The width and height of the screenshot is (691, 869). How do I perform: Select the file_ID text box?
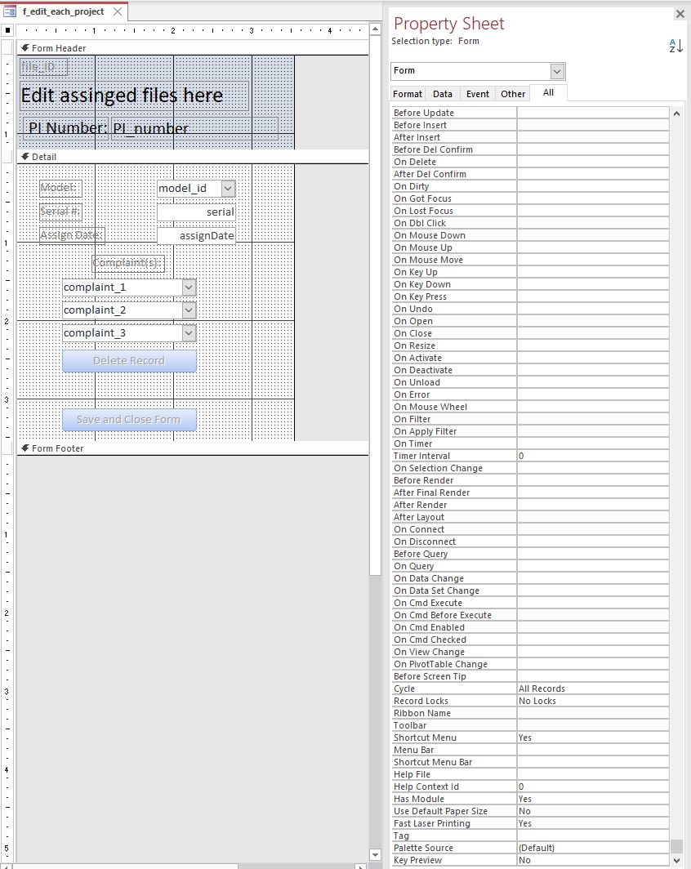43,67
